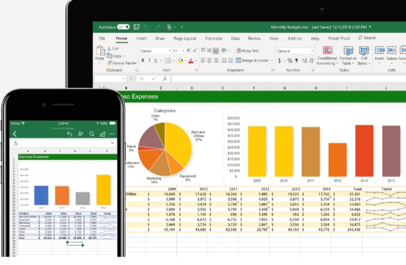Toggle Bold formatting
The image size is (406, 265).
point(143,60)
